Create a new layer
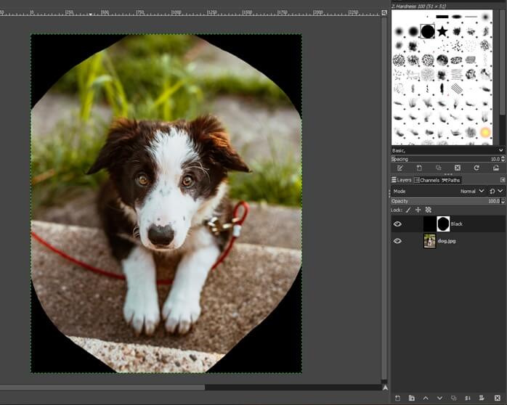The image size is (507, 405). [397, 398]
